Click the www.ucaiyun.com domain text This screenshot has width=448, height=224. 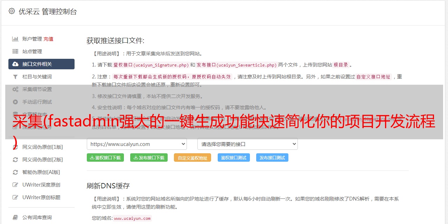[x=132, y=218]
